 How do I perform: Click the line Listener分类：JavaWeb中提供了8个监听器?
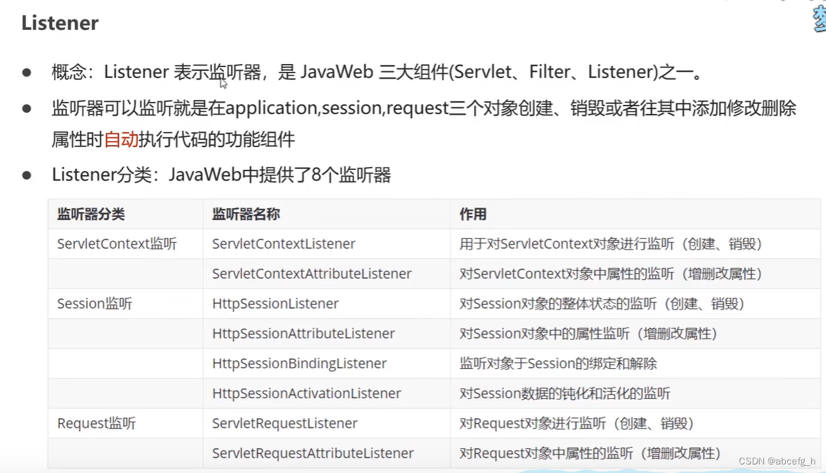pos(221,175)
